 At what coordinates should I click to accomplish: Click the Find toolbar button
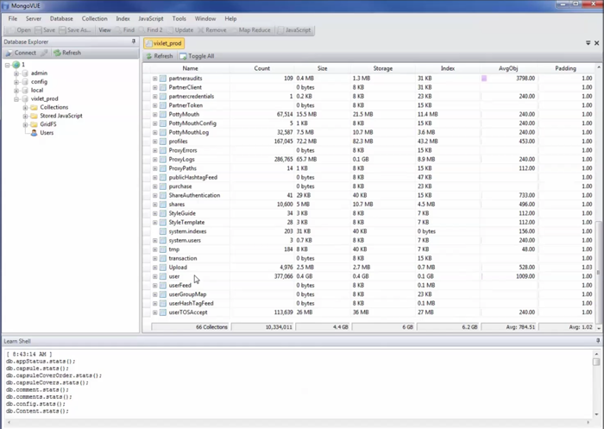tap(125, 30)
